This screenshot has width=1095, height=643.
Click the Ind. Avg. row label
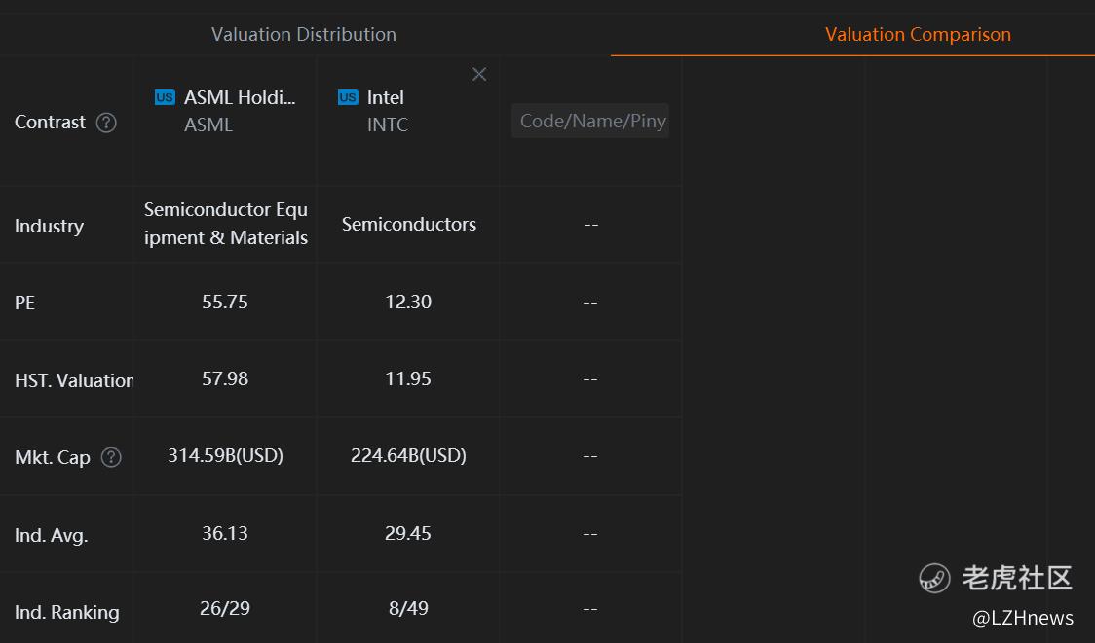tap(51, 536)
